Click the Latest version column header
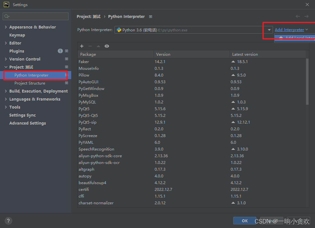Viewport: 315px width, 228px height. (268, 54)
